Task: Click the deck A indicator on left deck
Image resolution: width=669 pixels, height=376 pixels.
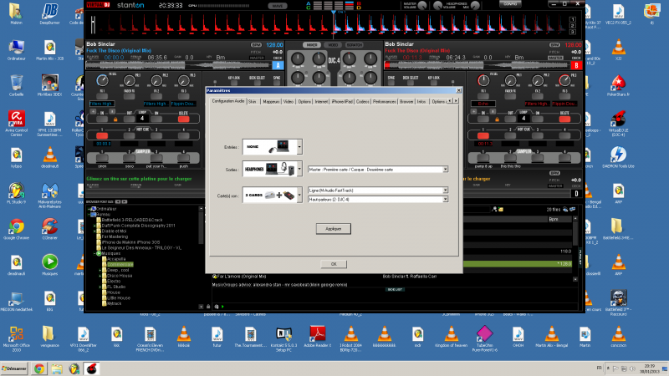Action: tap(277, 64)
